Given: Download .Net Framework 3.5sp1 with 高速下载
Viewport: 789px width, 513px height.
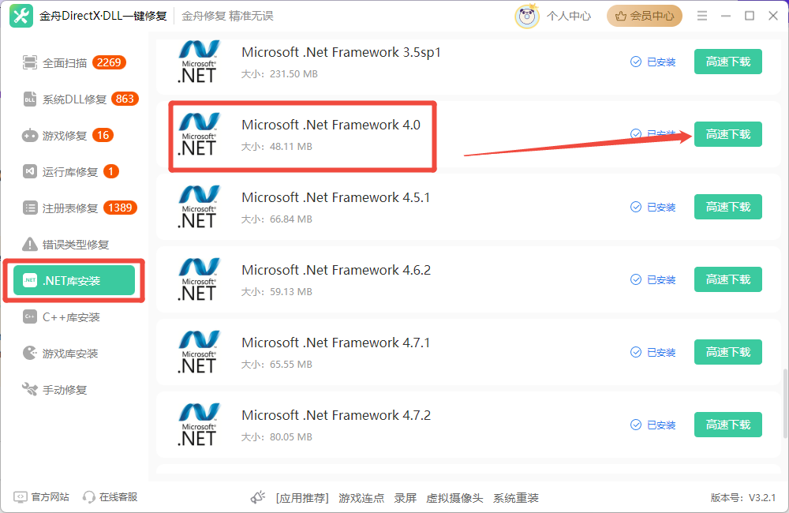Looking at the screenshot, I should [728, 62].
